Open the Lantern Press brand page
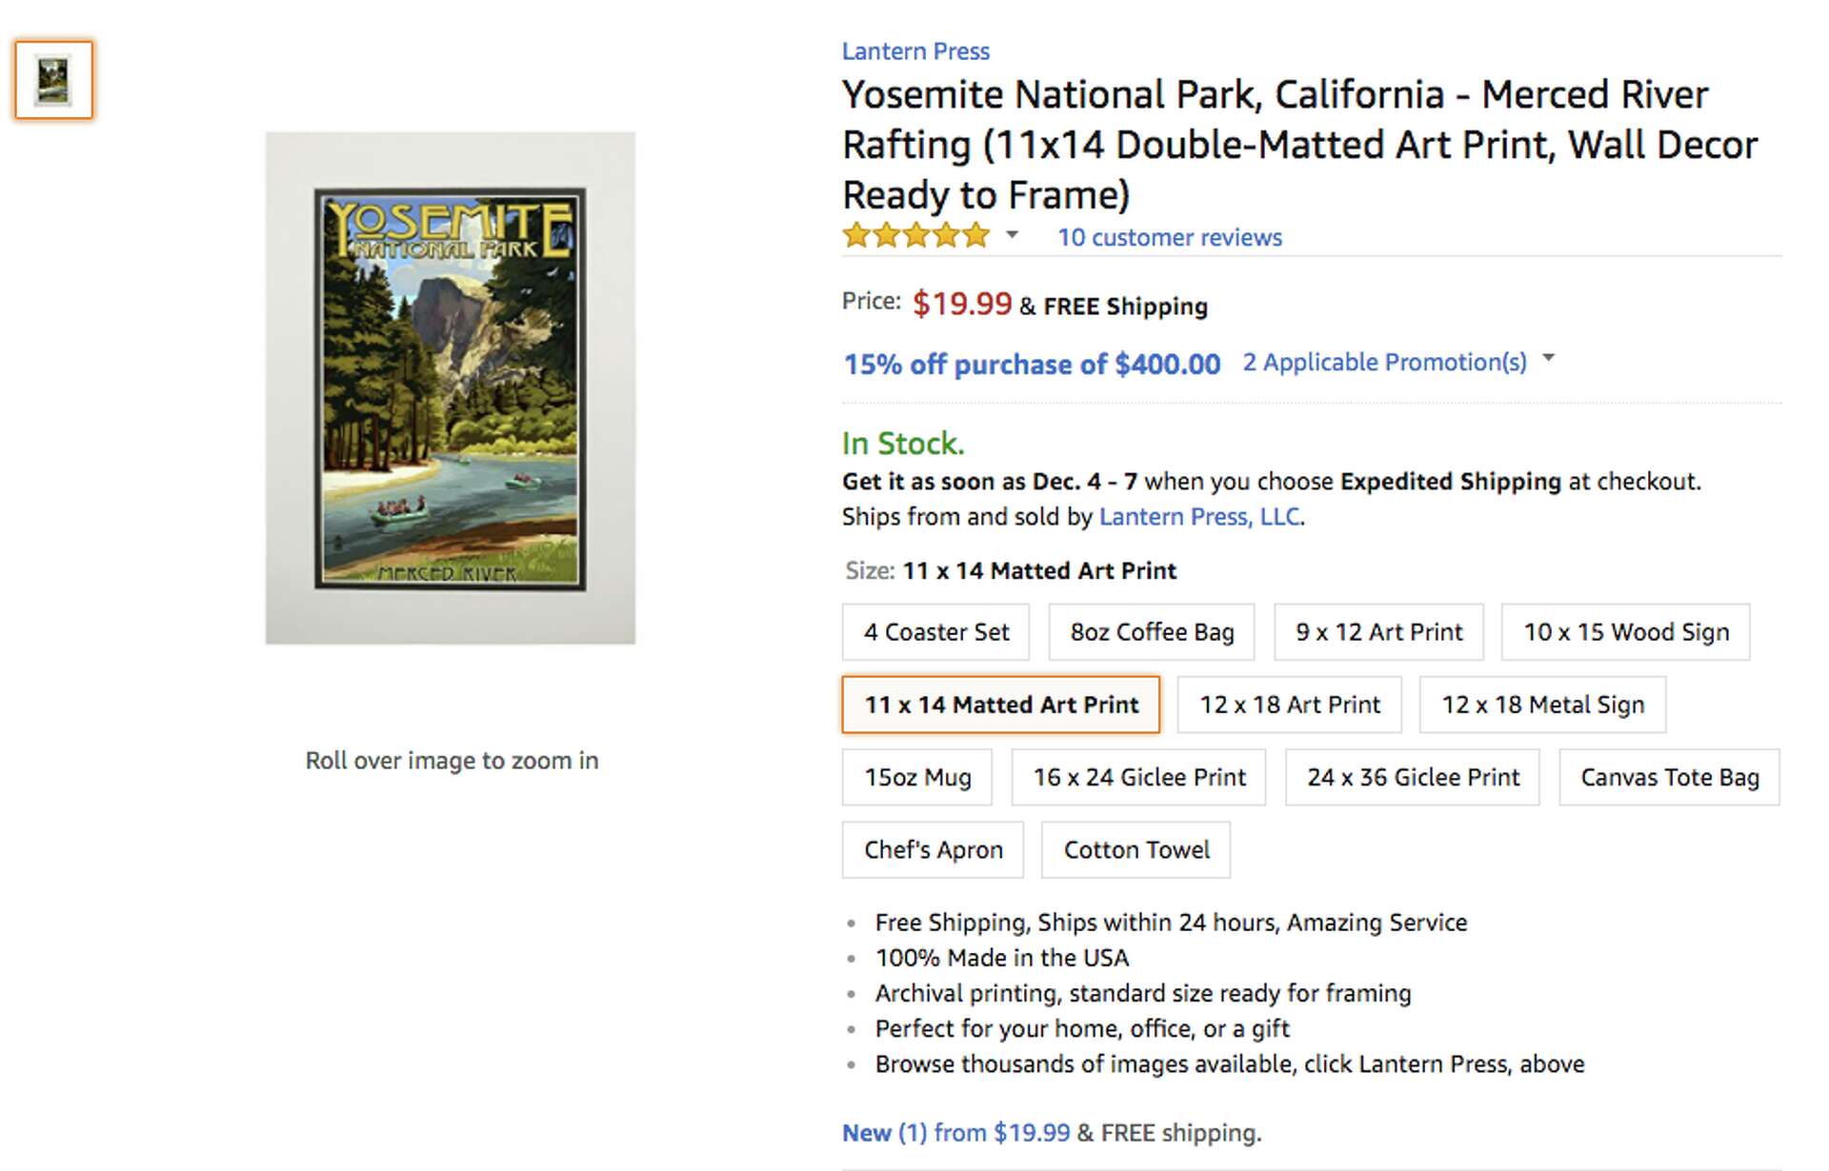 coord(914,51)
